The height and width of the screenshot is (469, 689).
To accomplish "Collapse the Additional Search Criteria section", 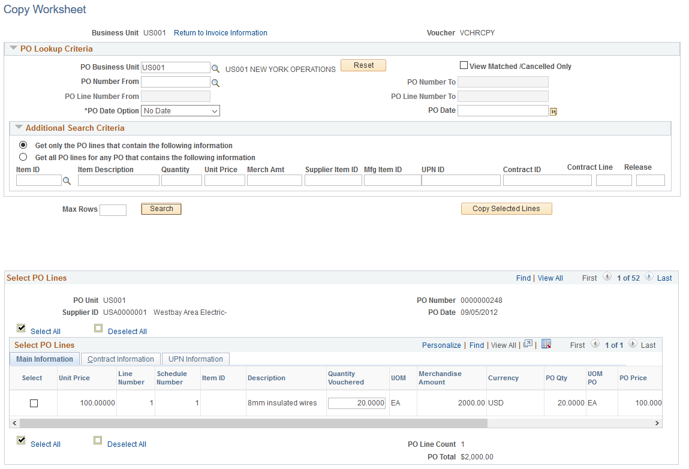I will [19, 128].
